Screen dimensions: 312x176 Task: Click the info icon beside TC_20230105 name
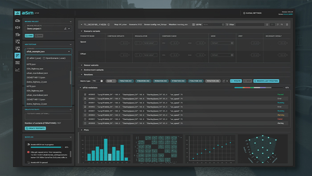click(109, 24)
